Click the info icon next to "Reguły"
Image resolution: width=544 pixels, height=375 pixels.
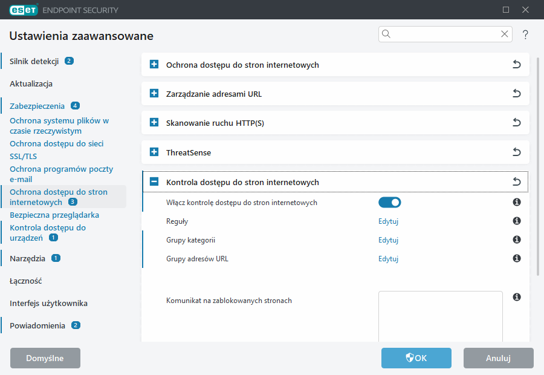517,221
